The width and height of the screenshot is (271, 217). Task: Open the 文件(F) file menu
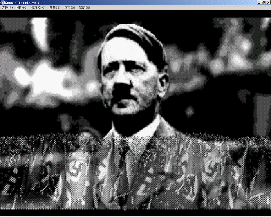pyautogui.click(x=7, y=7)
